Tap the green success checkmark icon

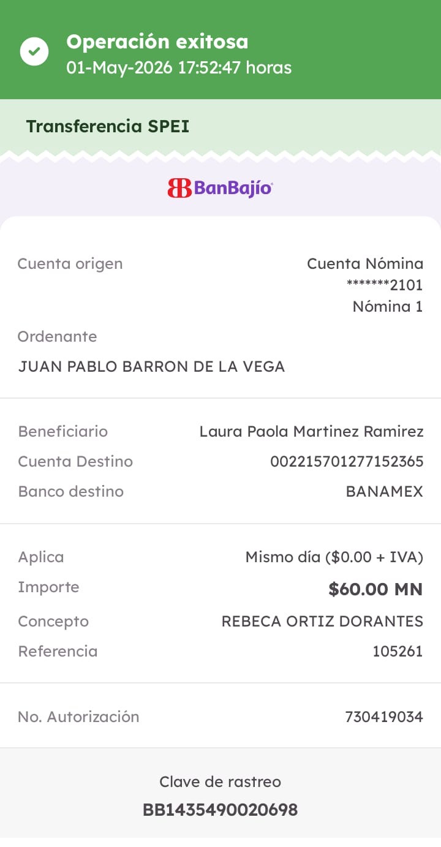click(x=34, y=51)
